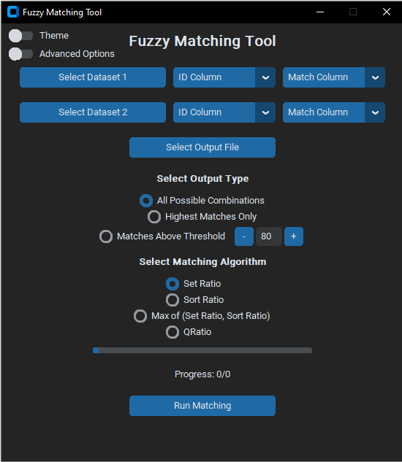
Task: Select All Possible Combinations radio button
Action: tap(146, 201)
